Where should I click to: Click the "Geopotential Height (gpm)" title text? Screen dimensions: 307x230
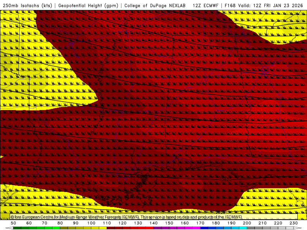click(88, 5)
